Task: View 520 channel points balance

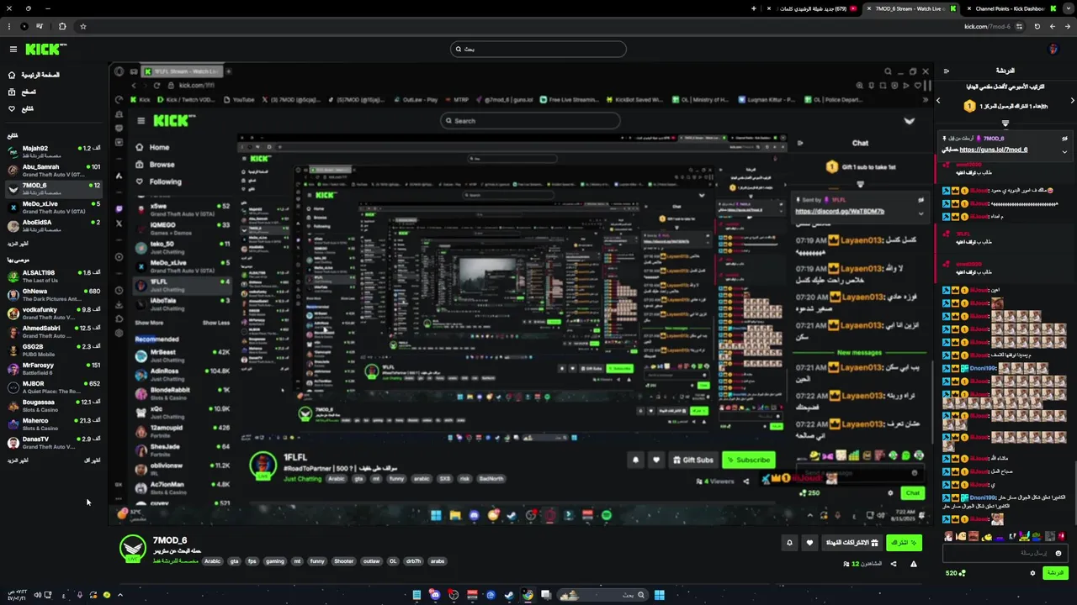Action: tap(956, 573)
